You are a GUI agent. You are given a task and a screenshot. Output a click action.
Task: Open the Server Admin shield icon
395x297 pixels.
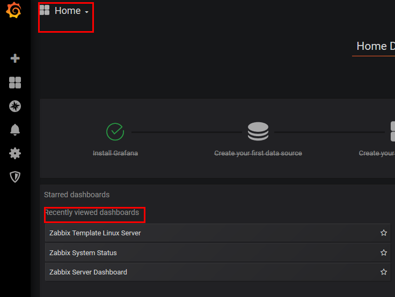click(x=15, y=177)
